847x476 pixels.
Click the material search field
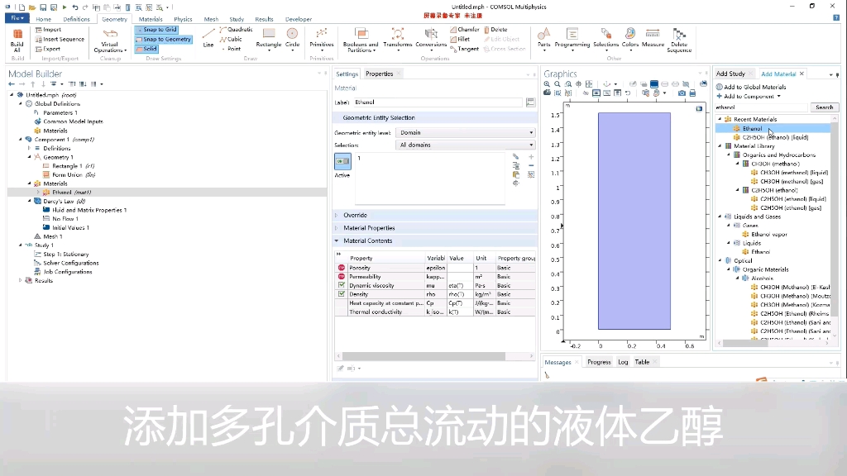coord(761,107)
